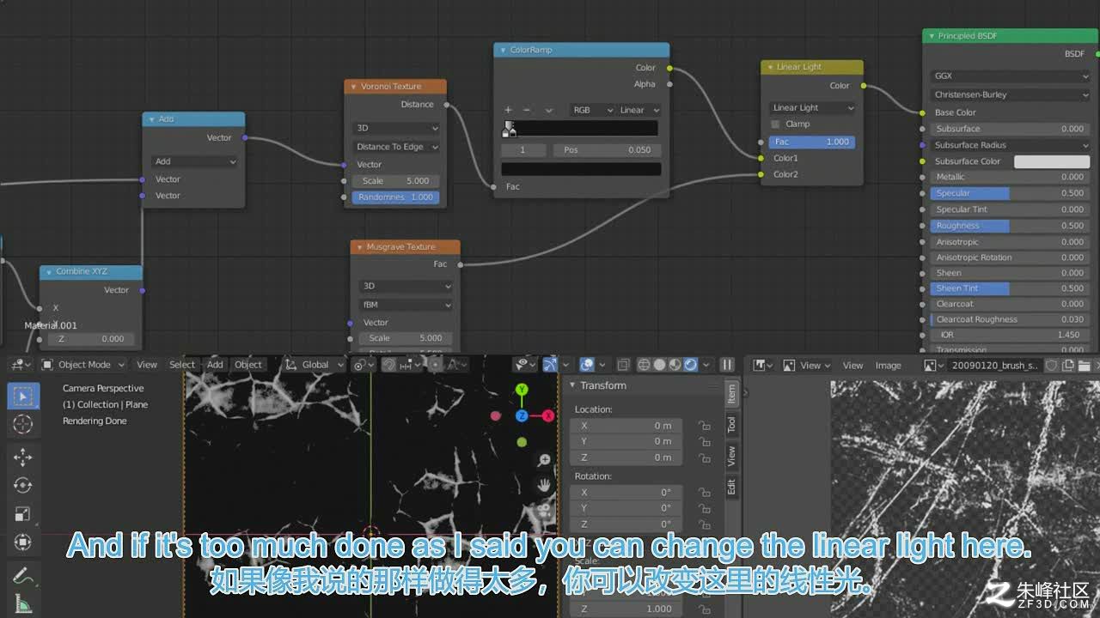Viewport: 1100px width, 618px height.
Task: Open the Christensen-Burley subsurface method dropdown
Action: pos(1011,94)
